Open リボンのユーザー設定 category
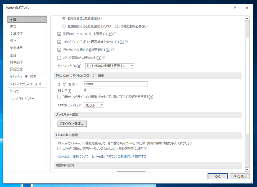The width and height of the screenshot is (257, 187). pyautogui.click(x=27, y=77)
